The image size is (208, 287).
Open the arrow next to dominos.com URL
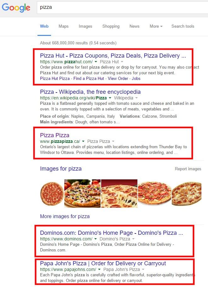[95, 239]
